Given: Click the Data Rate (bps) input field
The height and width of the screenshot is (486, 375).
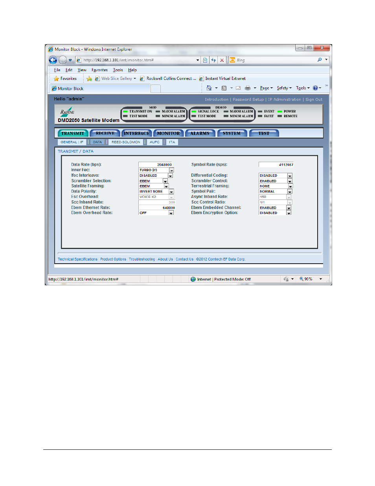Looking at the screenshot, I should pyautogui.click(x=156, y=164).
